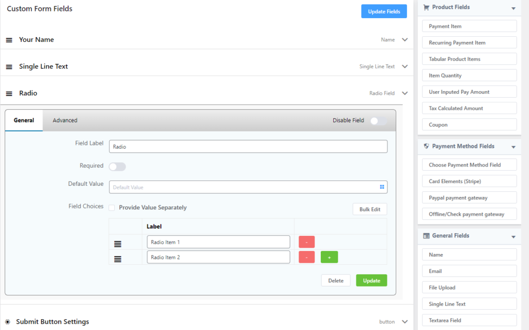Check the Provide Value Separately box
The image size is (529, 330).
112,208
